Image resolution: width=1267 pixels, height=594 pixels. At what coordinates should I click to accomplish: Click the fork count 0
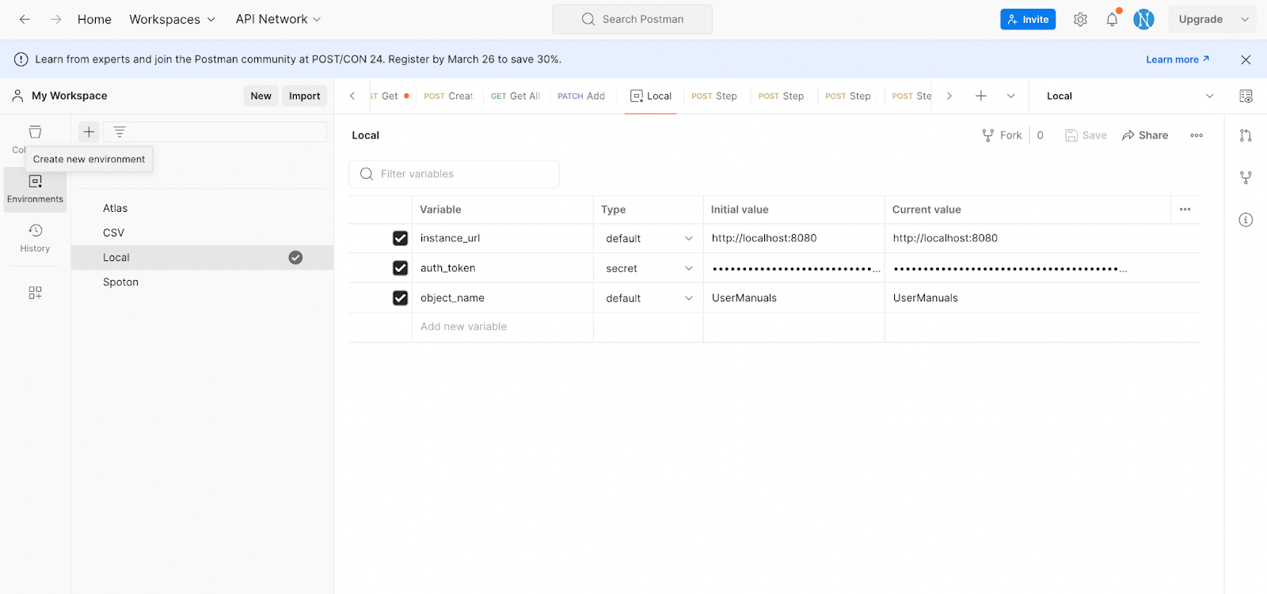coord(1040,135)
